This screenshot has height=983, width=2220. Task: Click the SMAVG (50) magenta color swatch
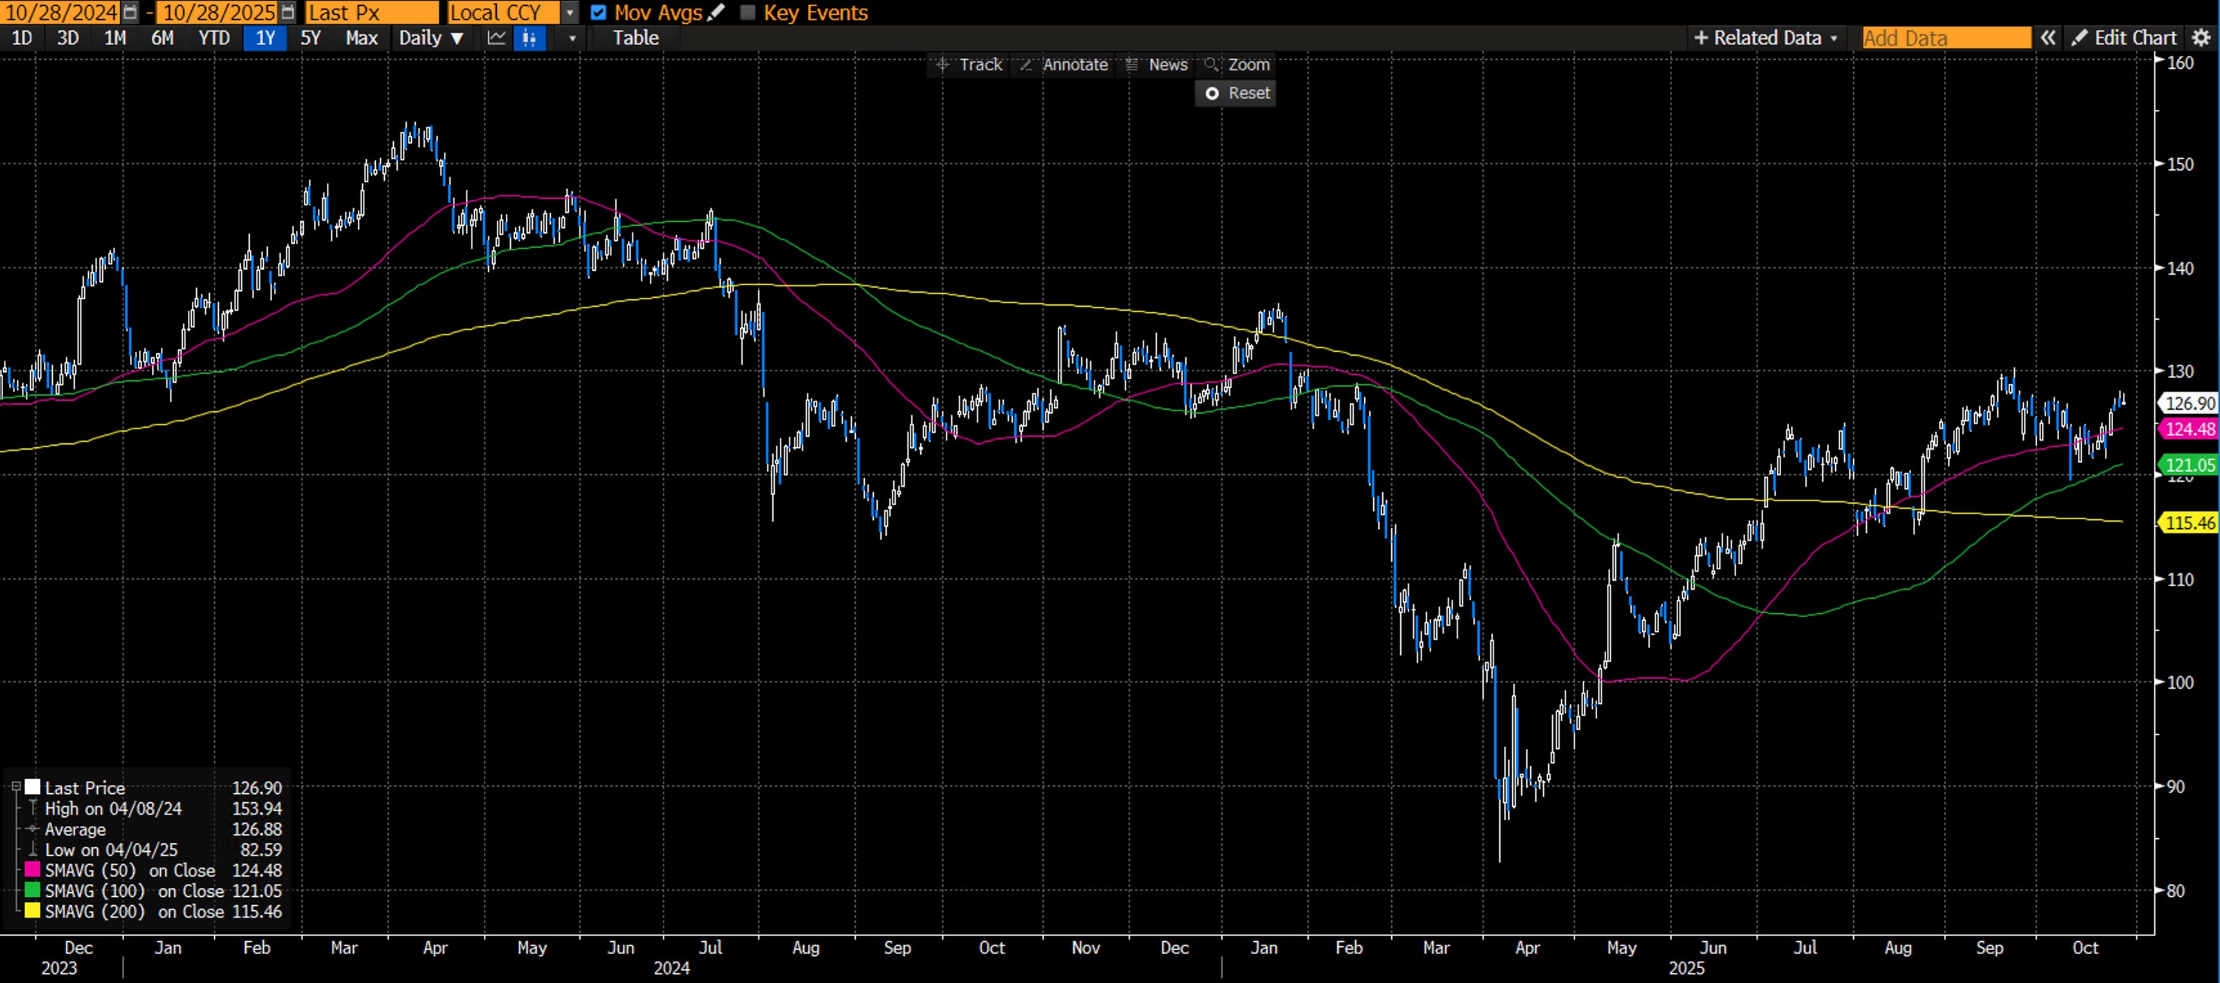click(33, 869)
